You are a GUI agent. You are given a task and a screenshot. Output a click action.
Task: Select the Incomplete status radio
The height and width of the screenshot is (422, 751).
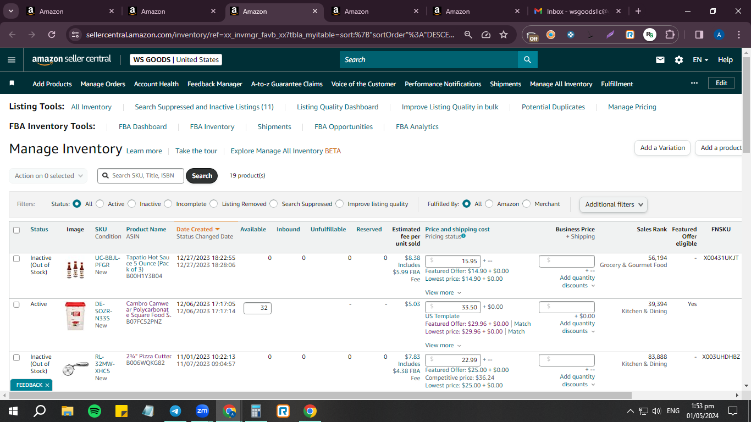168,204
